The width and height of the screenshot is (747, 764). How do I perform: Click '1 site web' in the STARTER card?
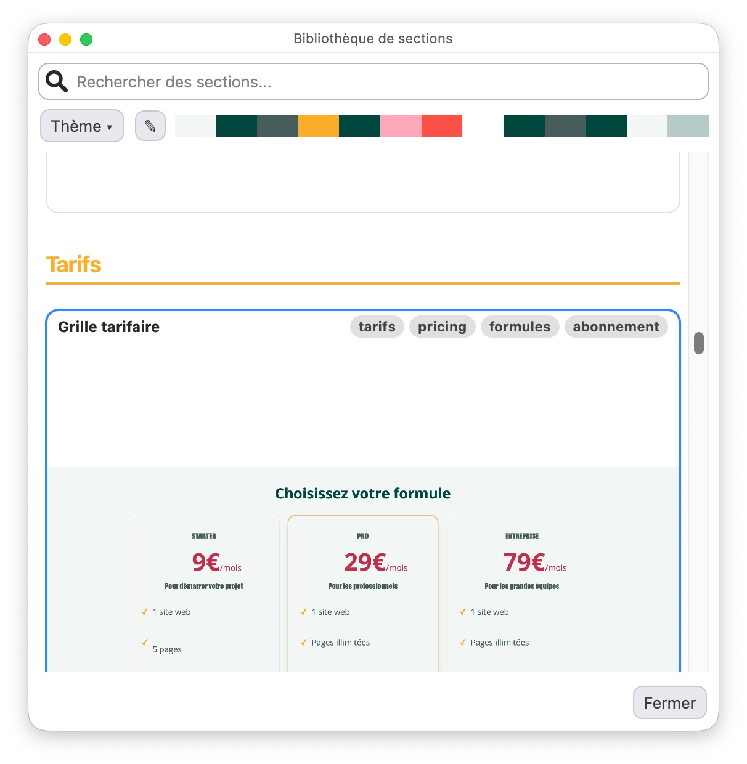tap(171, 612)
